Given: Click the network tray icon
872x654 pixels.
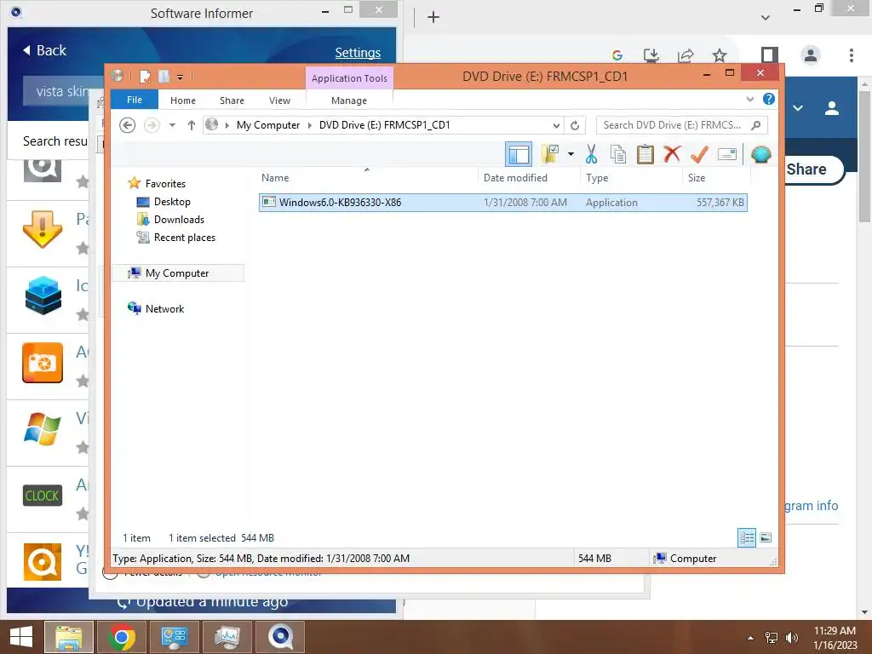Looking at the screenshot, I should coord(772,638).
